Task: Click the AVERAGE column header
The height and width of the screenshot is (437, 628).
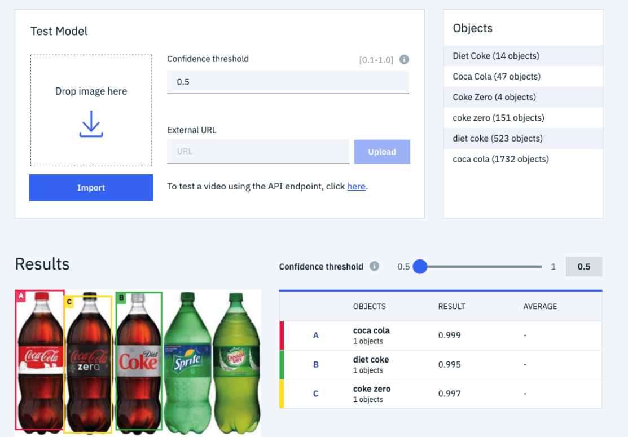Action: click(x=540, y=307)
